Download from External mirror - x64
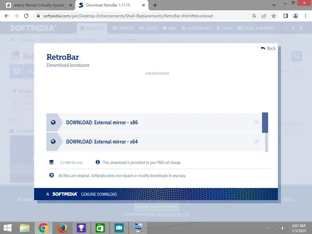 point(154,142)
